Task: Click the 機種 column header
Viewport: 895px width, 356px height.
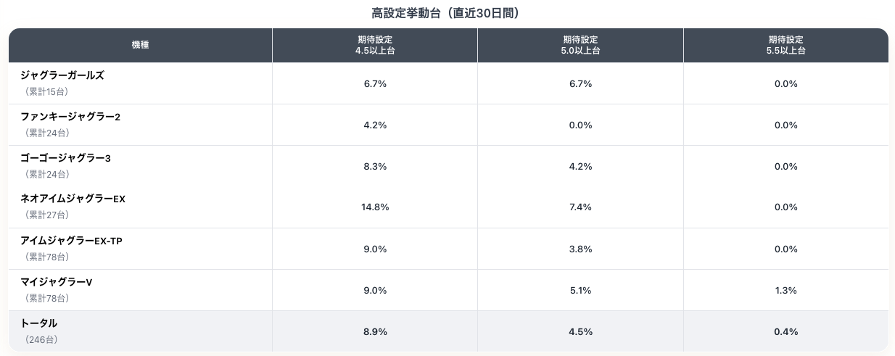Action: 140,45
